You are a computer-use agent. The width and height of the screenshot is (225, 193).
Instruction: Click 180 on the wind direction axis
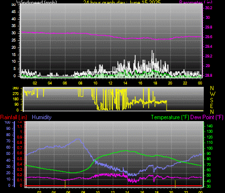15,99
